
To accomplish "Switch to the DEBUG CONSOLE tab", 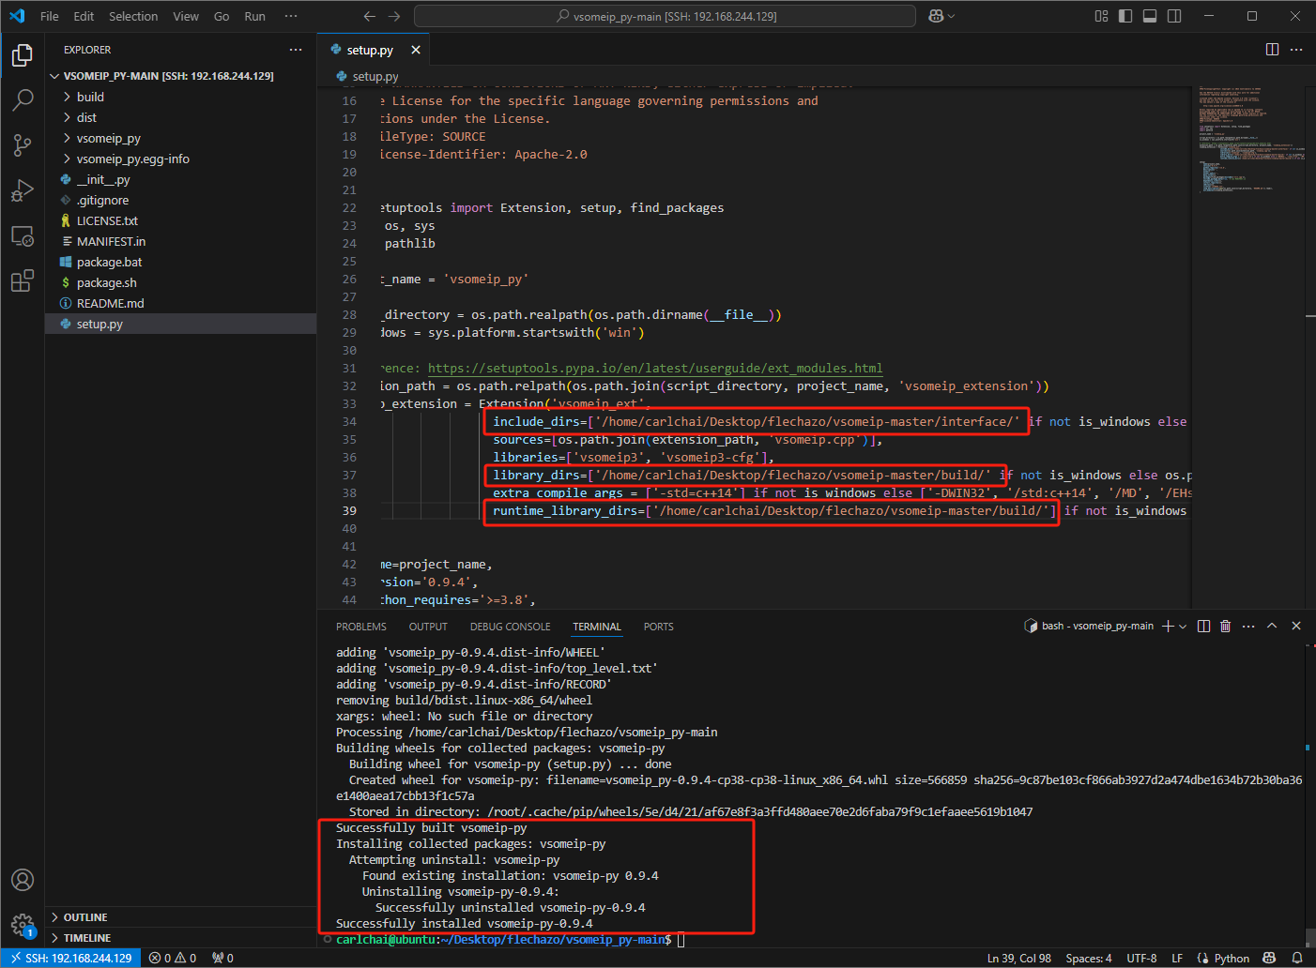I will point(511,627).
